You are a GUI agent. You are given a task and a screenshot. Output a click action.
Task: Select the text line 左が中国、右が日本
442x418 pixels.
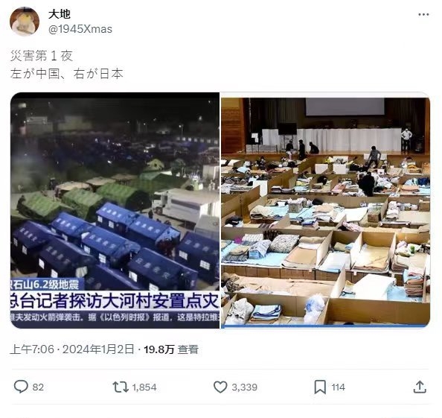(x=67, y=74)
